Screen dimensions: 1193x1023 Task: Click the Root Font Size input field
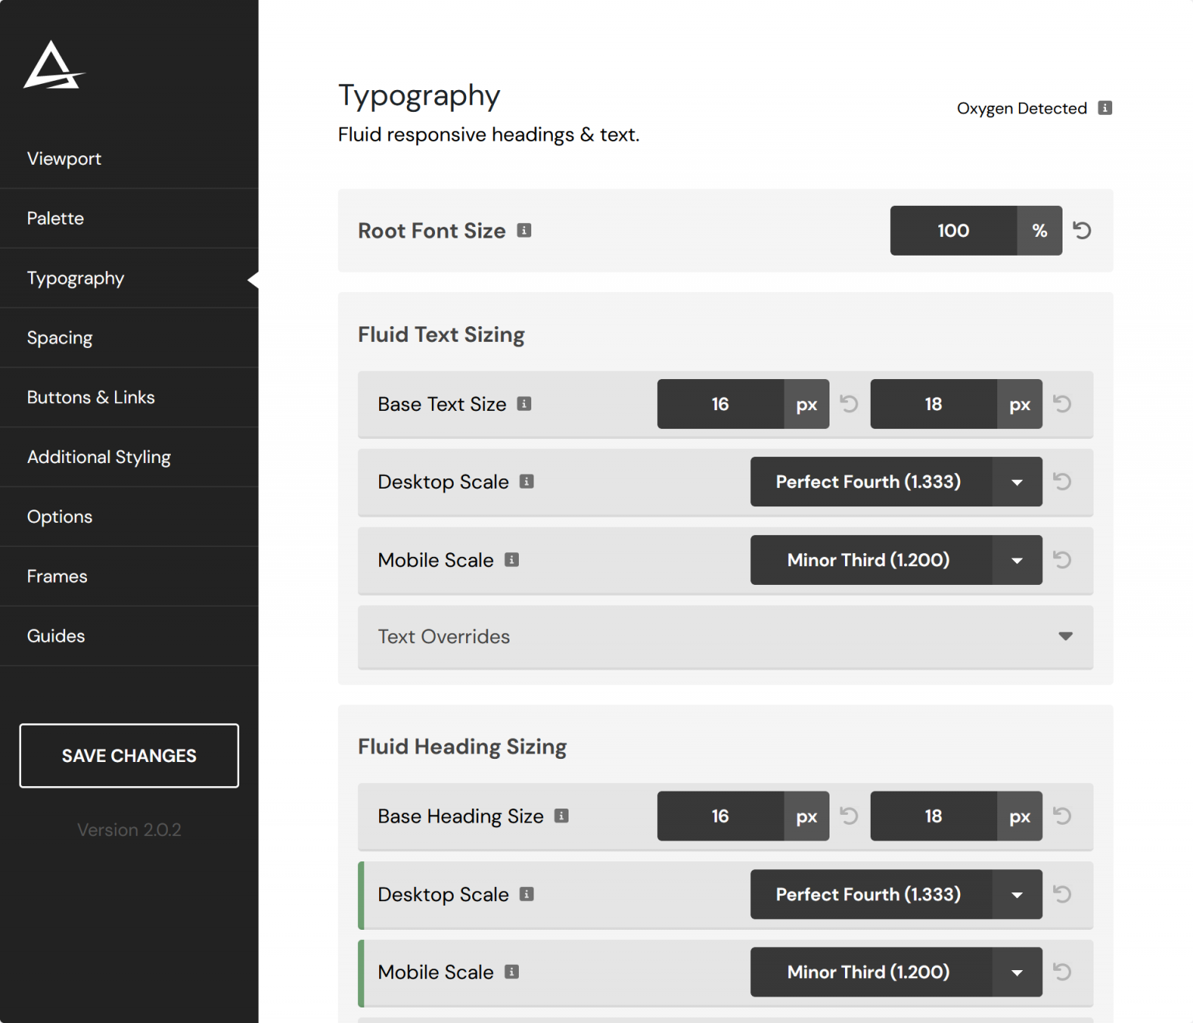pos(953,231)
